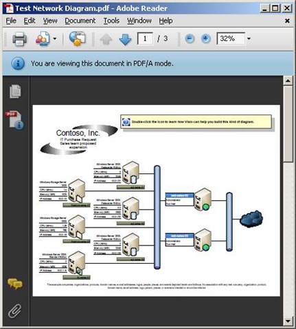Open the Window menu
296x329 pixels.
coord(139,21)
